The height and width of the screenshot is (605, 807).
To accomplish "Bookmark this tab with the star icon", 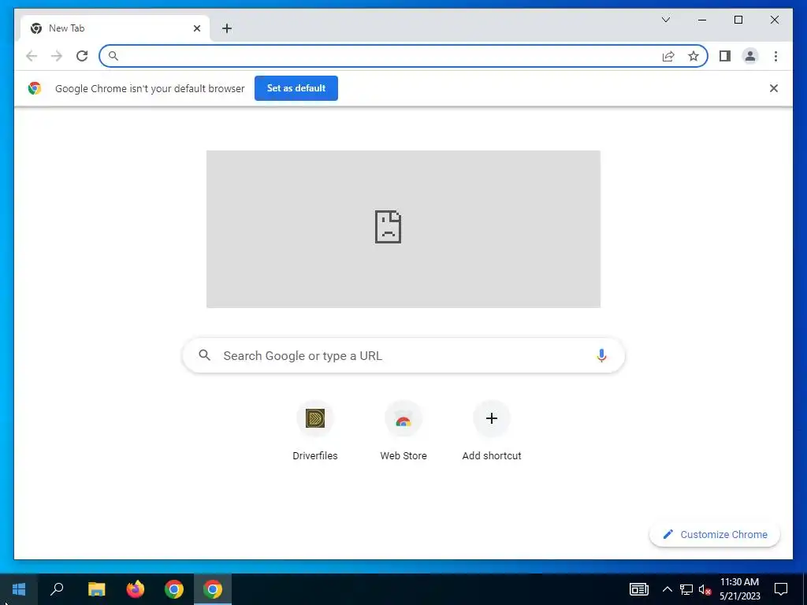I will point(694,56).
